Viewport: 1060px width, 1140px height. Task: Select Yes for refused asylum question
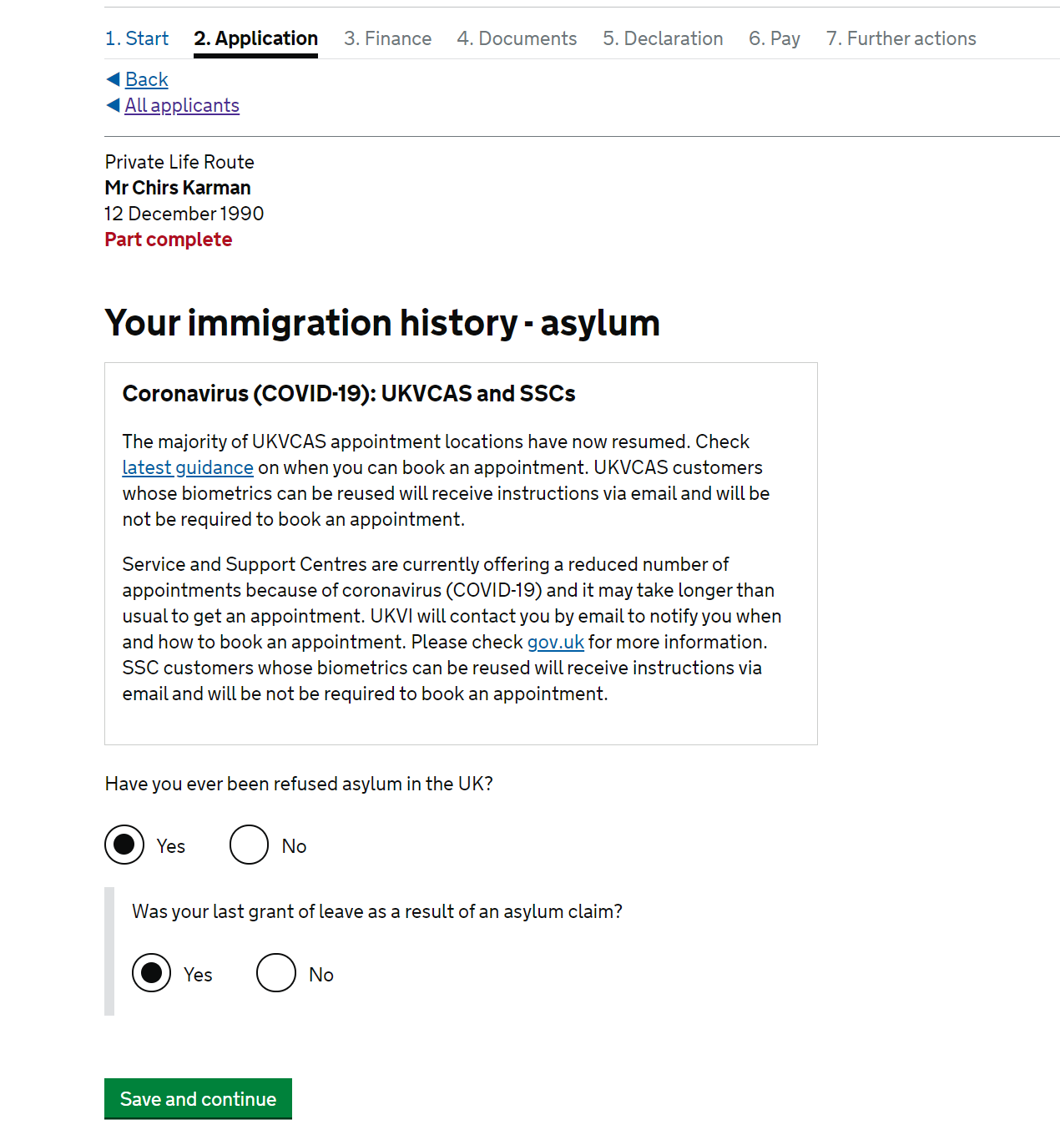[124, 845]
